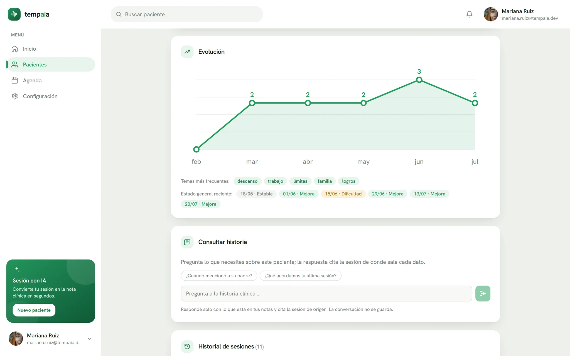
Task: Click the 18/05 · Estable status chip
Action: [x=256, y=194]
